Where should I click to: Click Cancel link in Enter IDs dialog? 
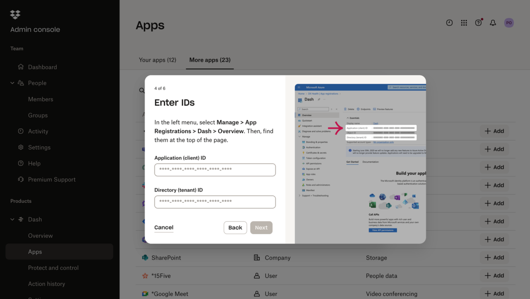(164, 227)
